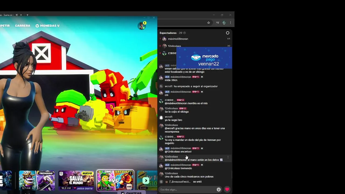The height and width of the screenshot is (194, 345).
Task: Click 'wcraft ha empezado a seguir' notice
Action: [x=191, y=86]
